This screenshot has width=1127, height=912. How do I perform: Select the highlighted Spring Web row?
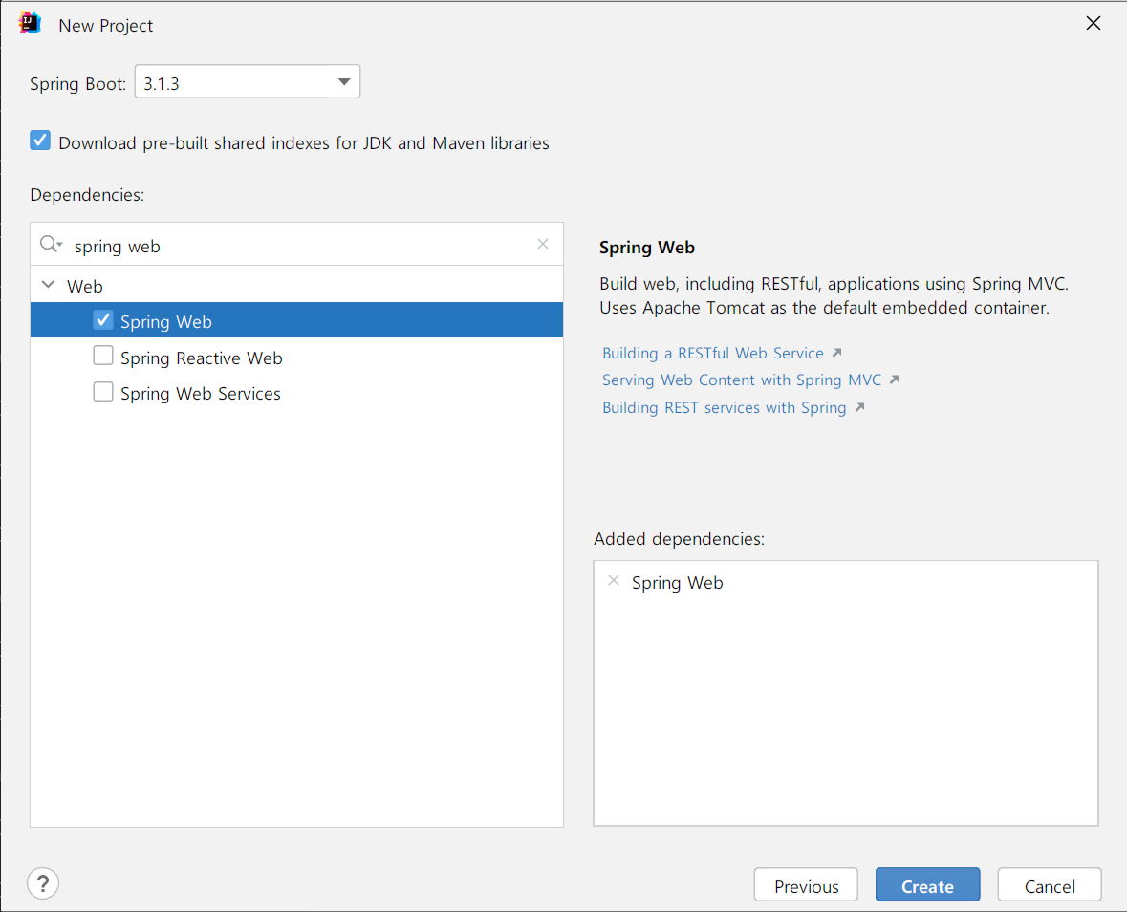296,320
